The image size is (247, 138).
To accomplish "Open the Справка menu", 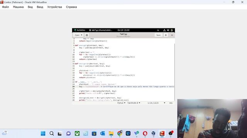I will (x=71, y=7).
